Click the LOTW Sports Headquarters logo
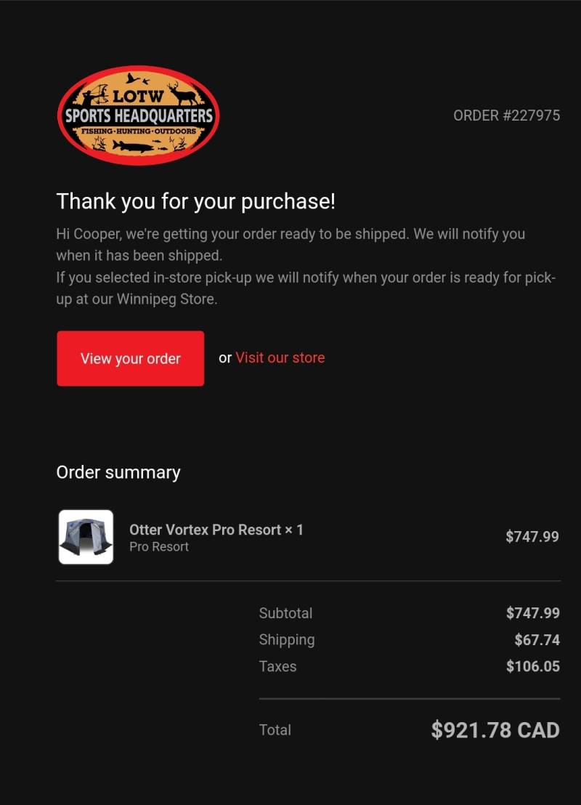This screenshot has width=581, height=805. pyautogui.click(x=138, y=116)
